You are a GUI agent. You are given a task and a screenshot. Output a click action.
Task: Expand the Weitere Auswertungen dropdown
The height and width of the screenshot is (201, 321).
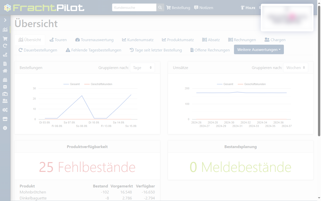259,49
